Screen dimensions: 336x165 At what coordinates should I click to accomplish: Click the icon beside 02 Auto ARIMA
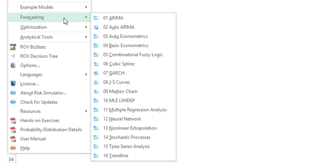click(96, 27)
